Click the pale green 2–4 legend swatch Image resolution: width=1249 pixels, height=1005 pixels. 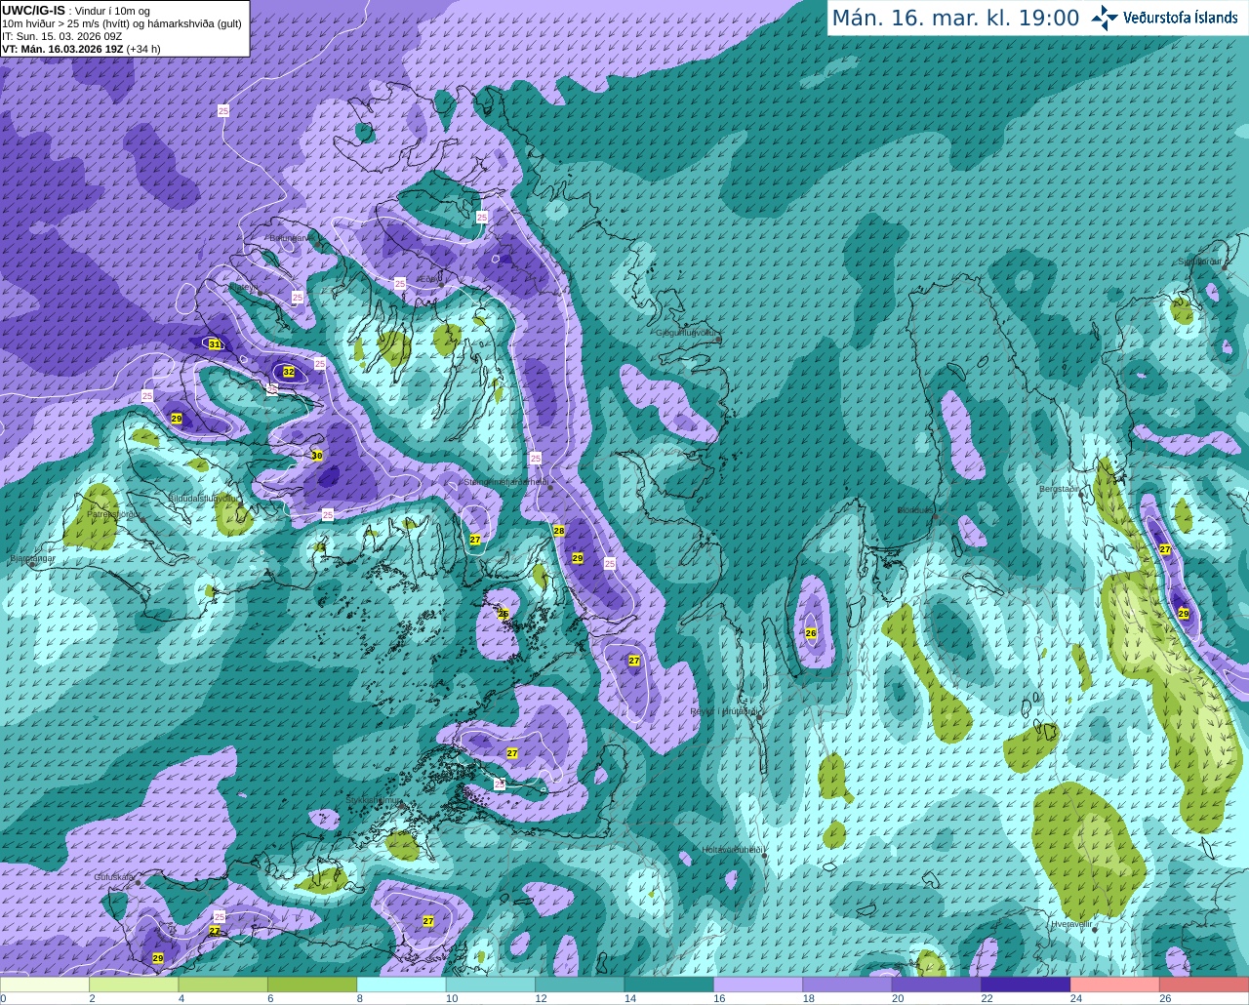point(135,985)
